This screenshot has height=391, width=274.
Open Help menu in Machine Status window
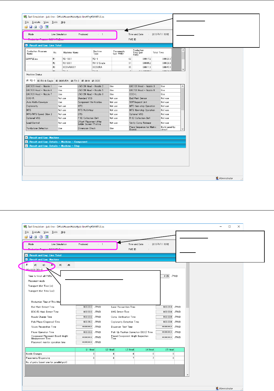click(x=63, y=22)
